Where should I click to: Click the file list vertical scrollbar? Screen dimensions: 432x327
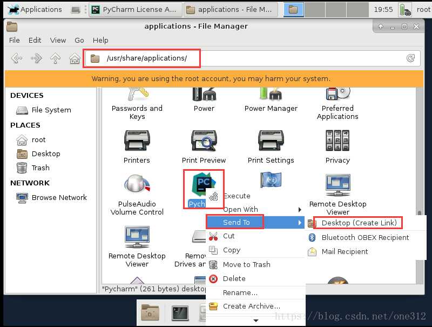click(x=420, y=185)
